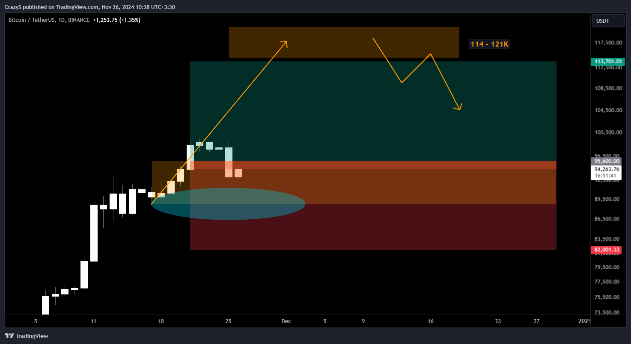Click the CrazyS published on TradingView.com header
The image size is (631, 344).
pyautogui.click(x=90, y=7)
